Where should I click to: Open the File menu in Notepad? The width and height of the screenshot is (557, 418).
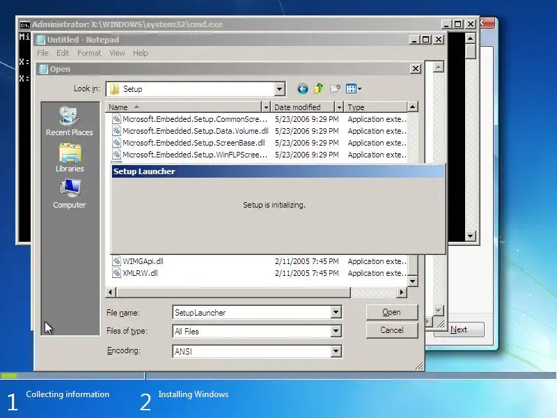(42, 53)
